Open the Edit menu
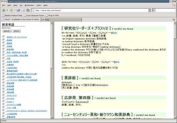The height and width of the screenshot is (123, 177). point(9,5)
